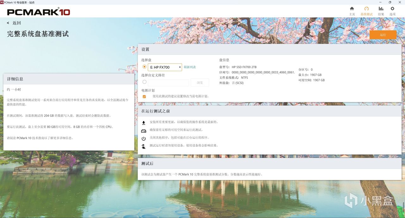This screenshot has width=405, height=218.
Task: Click the 浏览 browse button
Action: pyautogui.click(x=200, y=83)
